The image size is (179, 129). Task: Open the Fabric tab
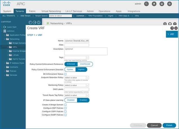pos(32,11)
